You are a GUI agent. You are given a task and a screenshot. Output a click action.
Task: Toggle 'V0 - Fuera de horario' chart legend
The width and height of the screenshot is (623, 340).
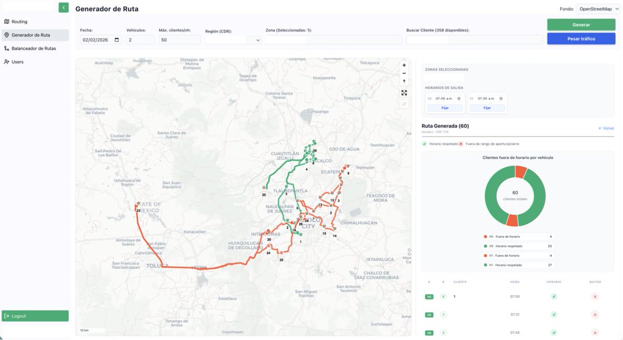(x=517, y=237)
